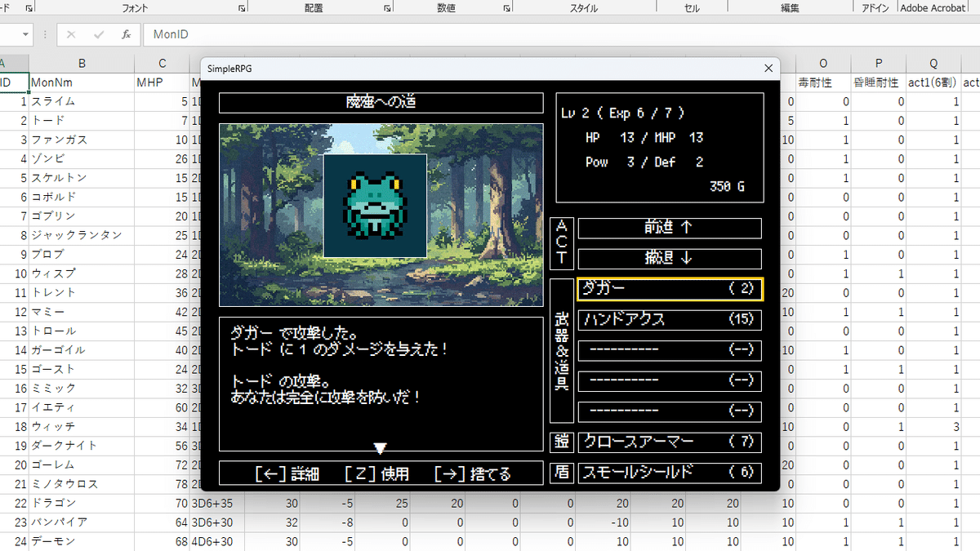Select the ウィッチ cell
The image size is (980, 551).
[x=82, y=426]
